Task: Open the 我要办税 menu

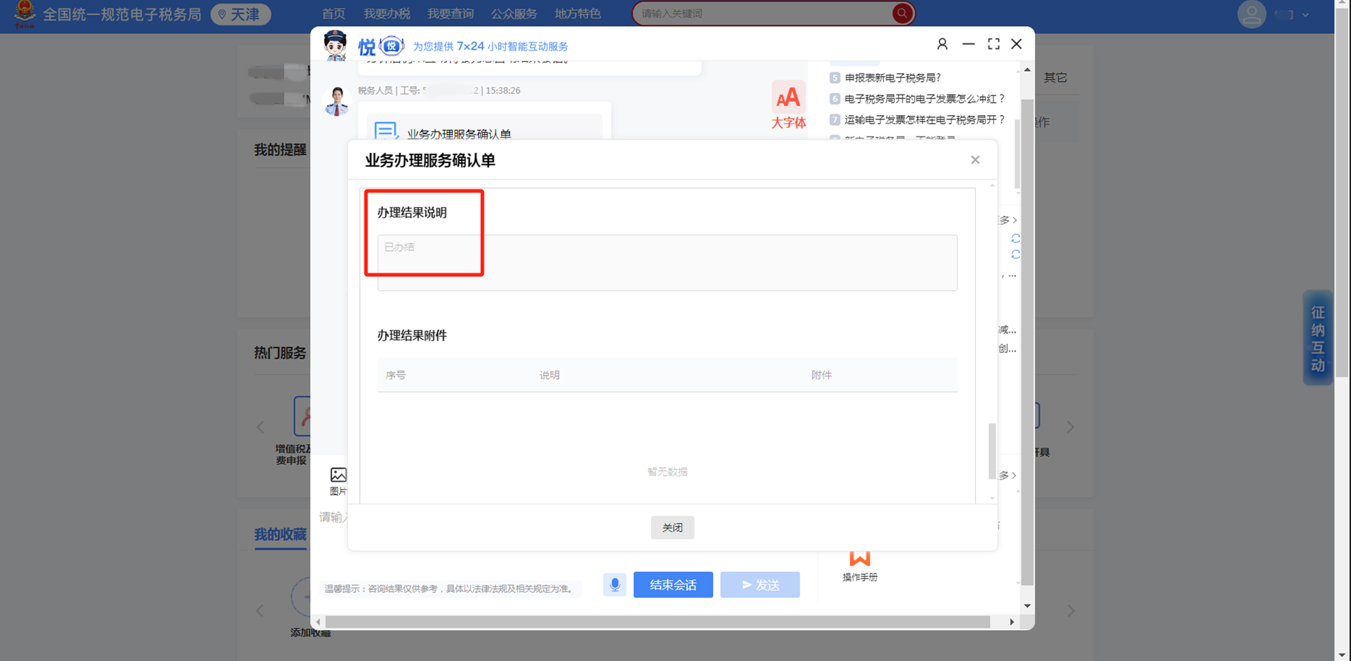Action: point(386,14)
